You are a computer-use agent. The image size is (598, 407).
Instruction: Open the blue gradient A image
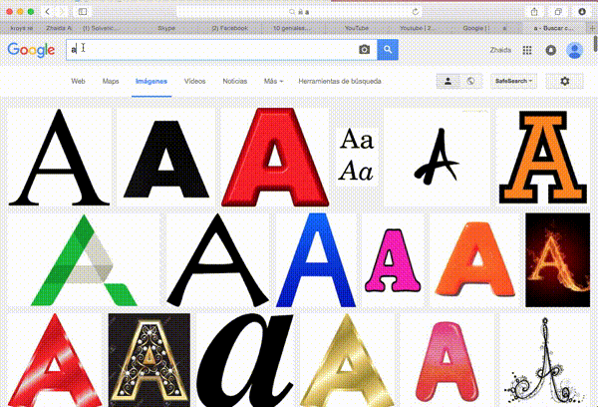coord(316,260)
